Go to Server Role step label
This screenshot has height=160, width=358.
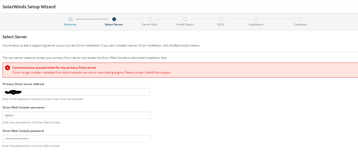point(149,25)
